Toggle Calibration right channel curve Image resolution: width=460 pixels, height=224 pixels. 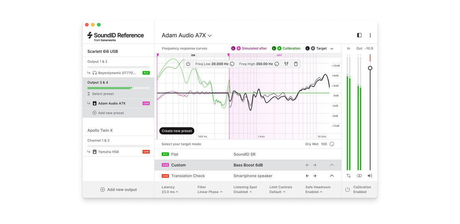(x=279, y=49)
